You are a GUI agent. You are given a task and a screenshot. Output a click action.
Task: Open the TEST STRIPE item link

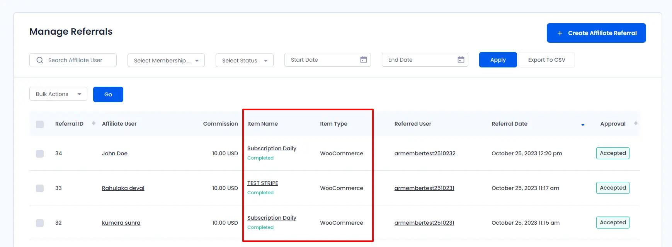[263, 183]
